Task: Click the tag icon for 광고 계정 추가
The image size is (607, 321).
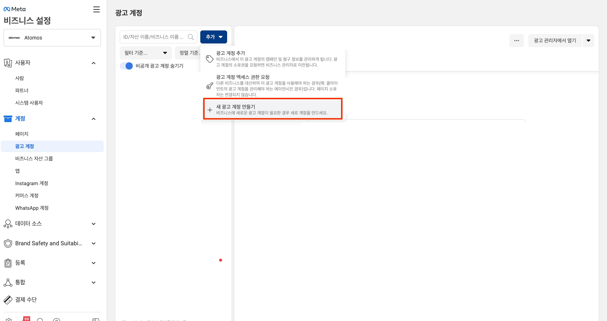Action: [x=210, y=59]
